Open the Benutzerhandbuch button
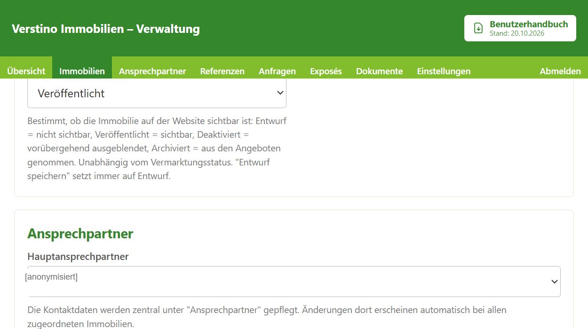 (x=520, y=28)
